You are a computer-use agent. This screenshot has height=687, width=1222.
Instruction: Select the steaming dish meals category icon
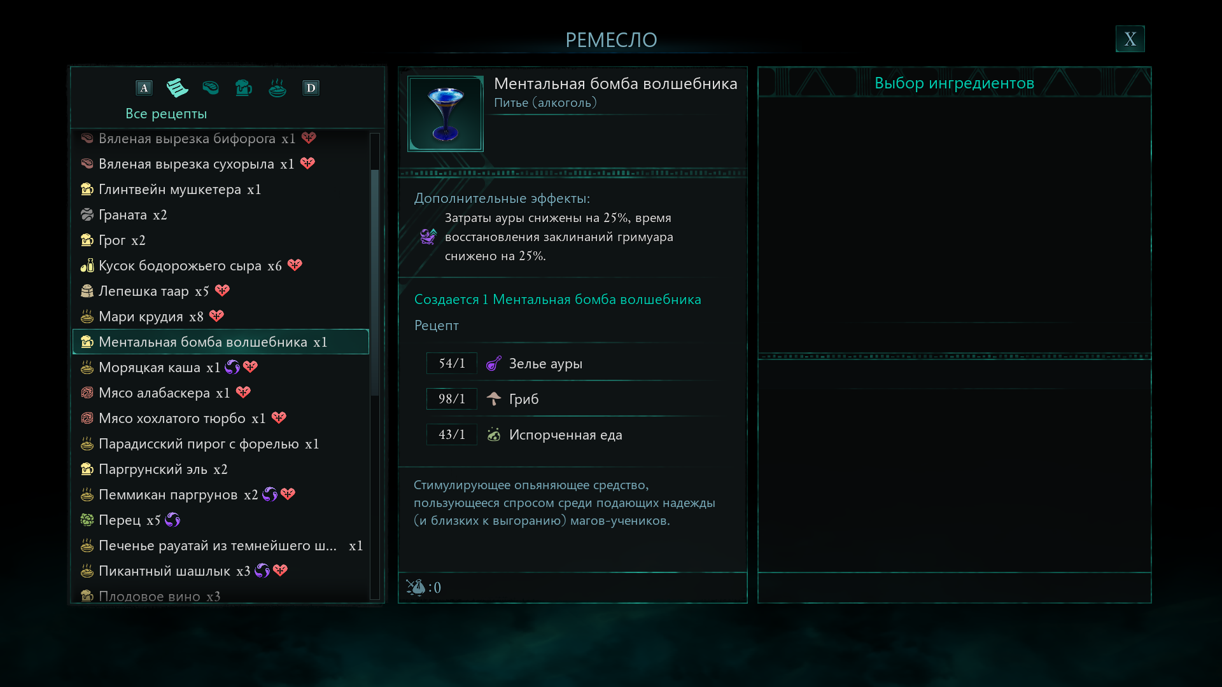pyautogui.click(x=277, y=87)
